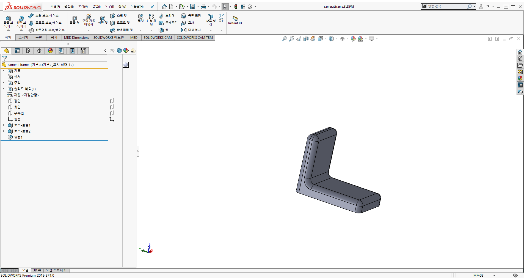Open the 구멍 가공 마법사 hole wizard

coord(88,20)
